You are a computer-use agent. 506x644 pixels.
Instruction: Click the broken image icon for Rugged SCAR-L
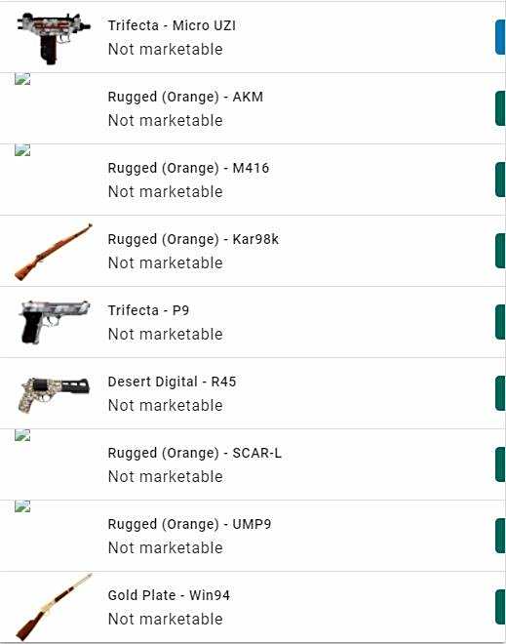pos(22,435)
